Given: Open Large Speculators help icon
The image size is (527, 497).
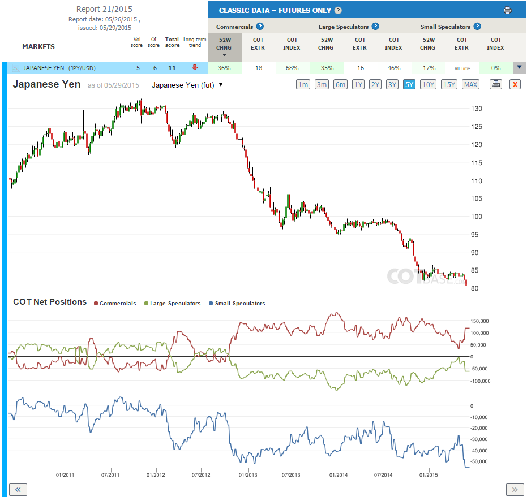Looking at the screenshot, I should [x=375, y=26].
